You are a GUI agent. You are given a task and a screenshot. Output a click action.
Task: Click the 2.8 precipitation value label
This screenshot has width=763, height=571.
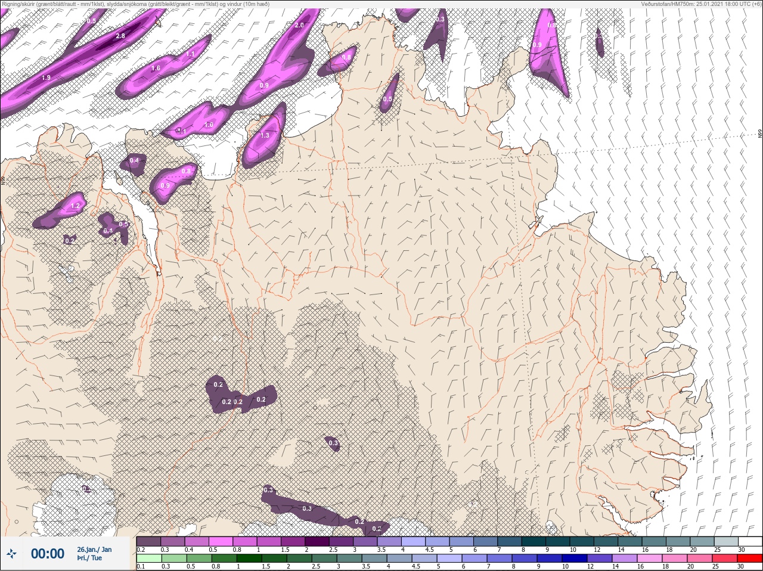pos(120,36)
